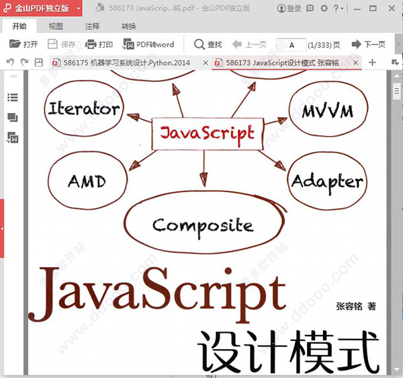
Task: Click the redo arrow icon
Action: pos(24,63)
